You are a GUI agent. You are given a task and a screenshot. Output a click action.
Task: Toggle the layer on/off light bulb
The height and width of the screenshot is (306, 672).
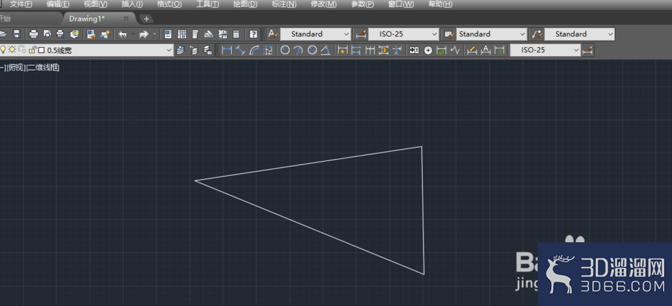[3, 50]
